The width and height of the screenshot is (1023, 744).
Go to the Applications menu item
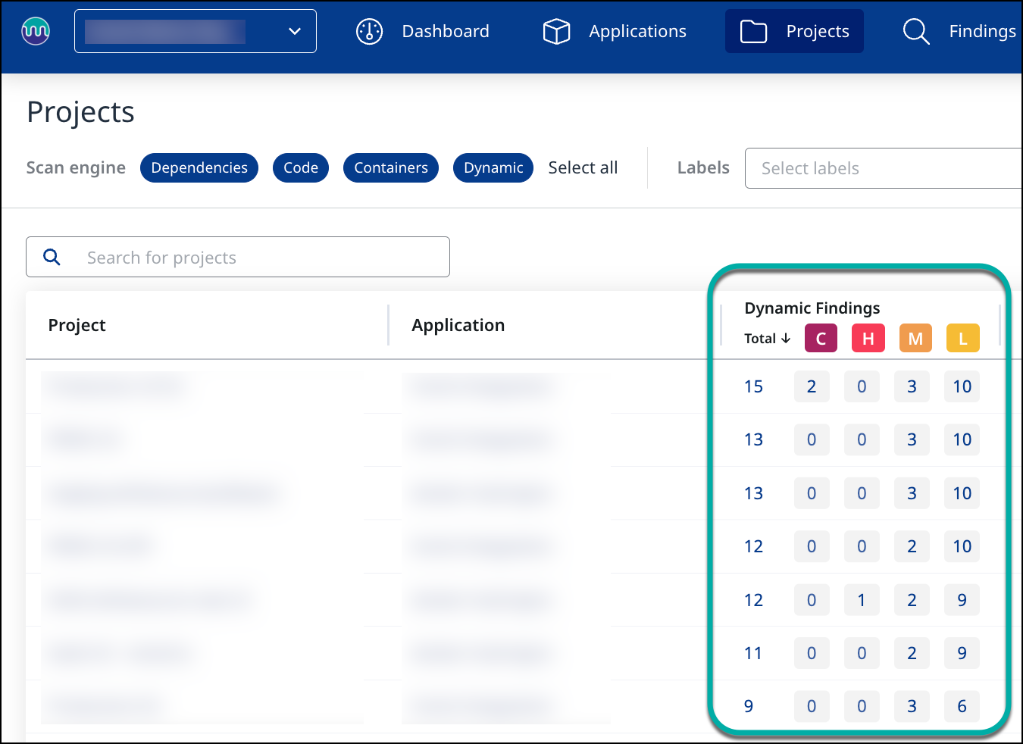tap(637, 31)
